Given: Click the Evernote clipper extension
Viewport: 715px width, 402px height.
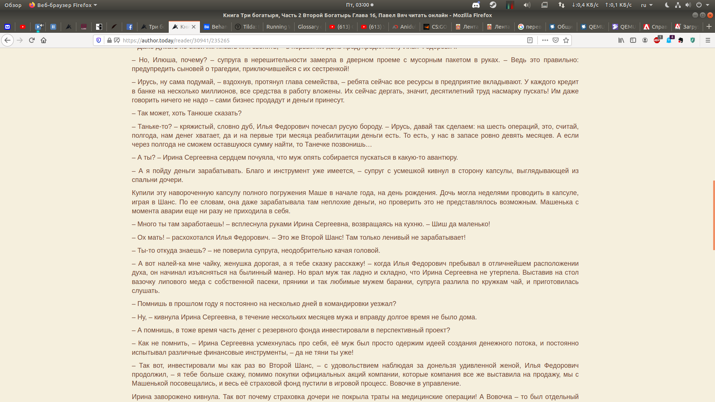Looking at the screenshot, I should coord(681,40).
